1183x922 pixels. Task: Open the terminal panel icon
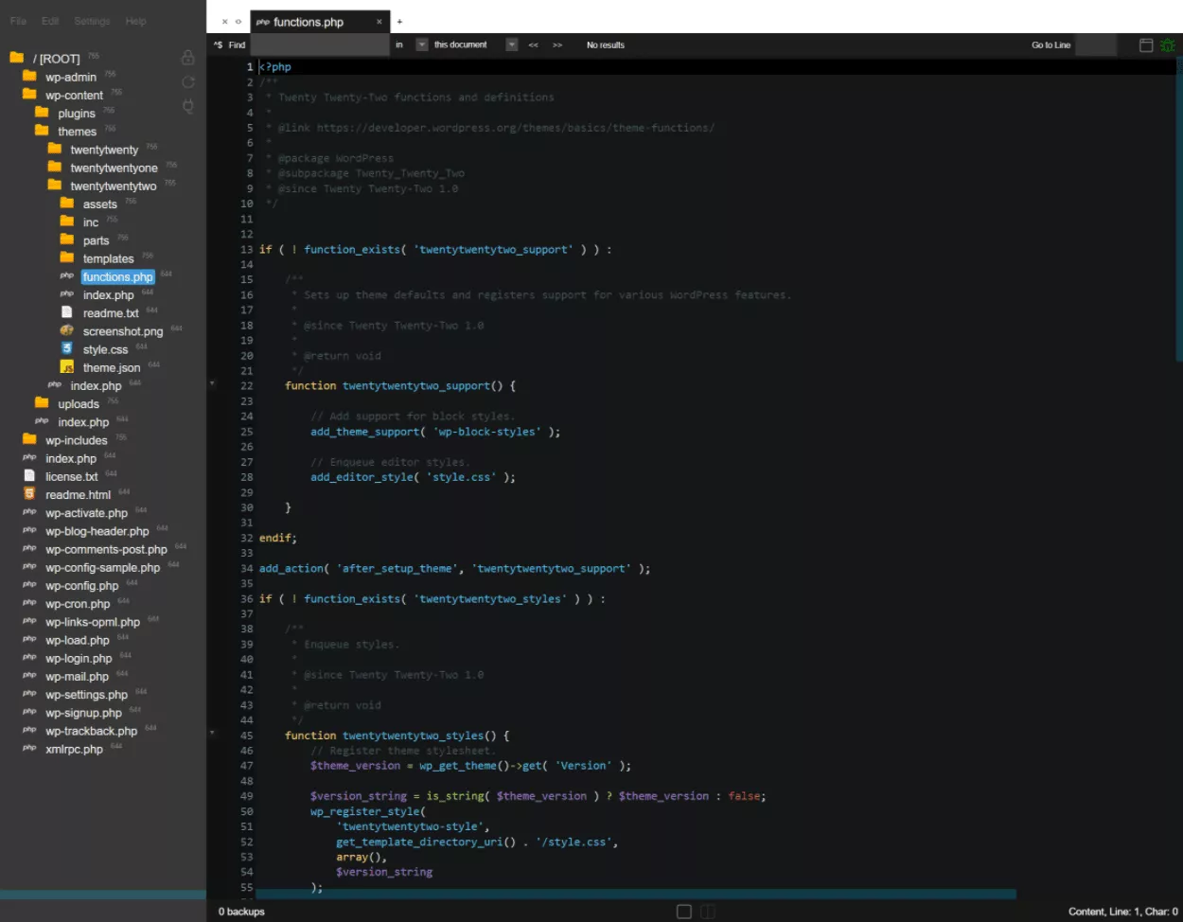pos(1146,44)
